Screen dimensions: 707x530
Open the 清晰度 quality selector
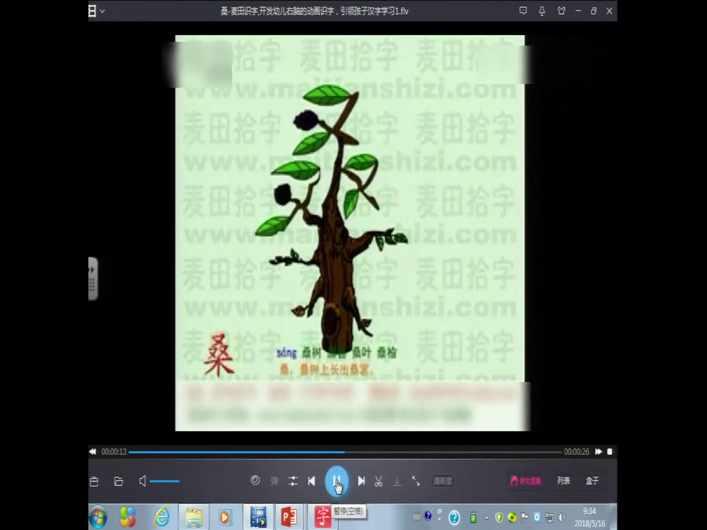point(442,481)
